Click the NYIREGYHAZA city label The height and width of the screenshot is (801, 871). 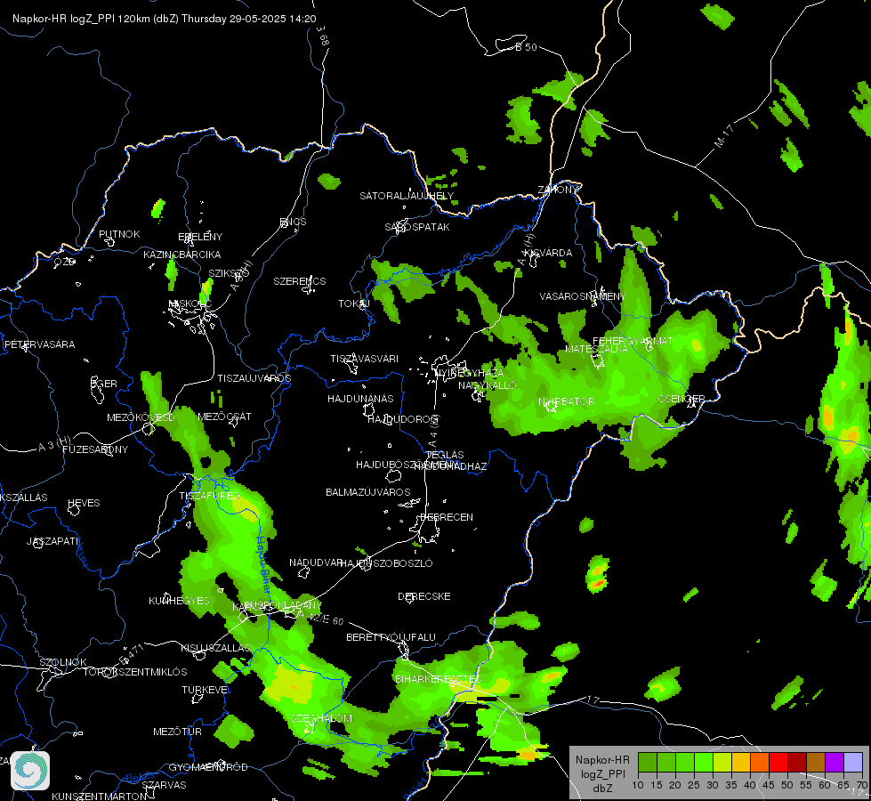click(x=468, y=372)
